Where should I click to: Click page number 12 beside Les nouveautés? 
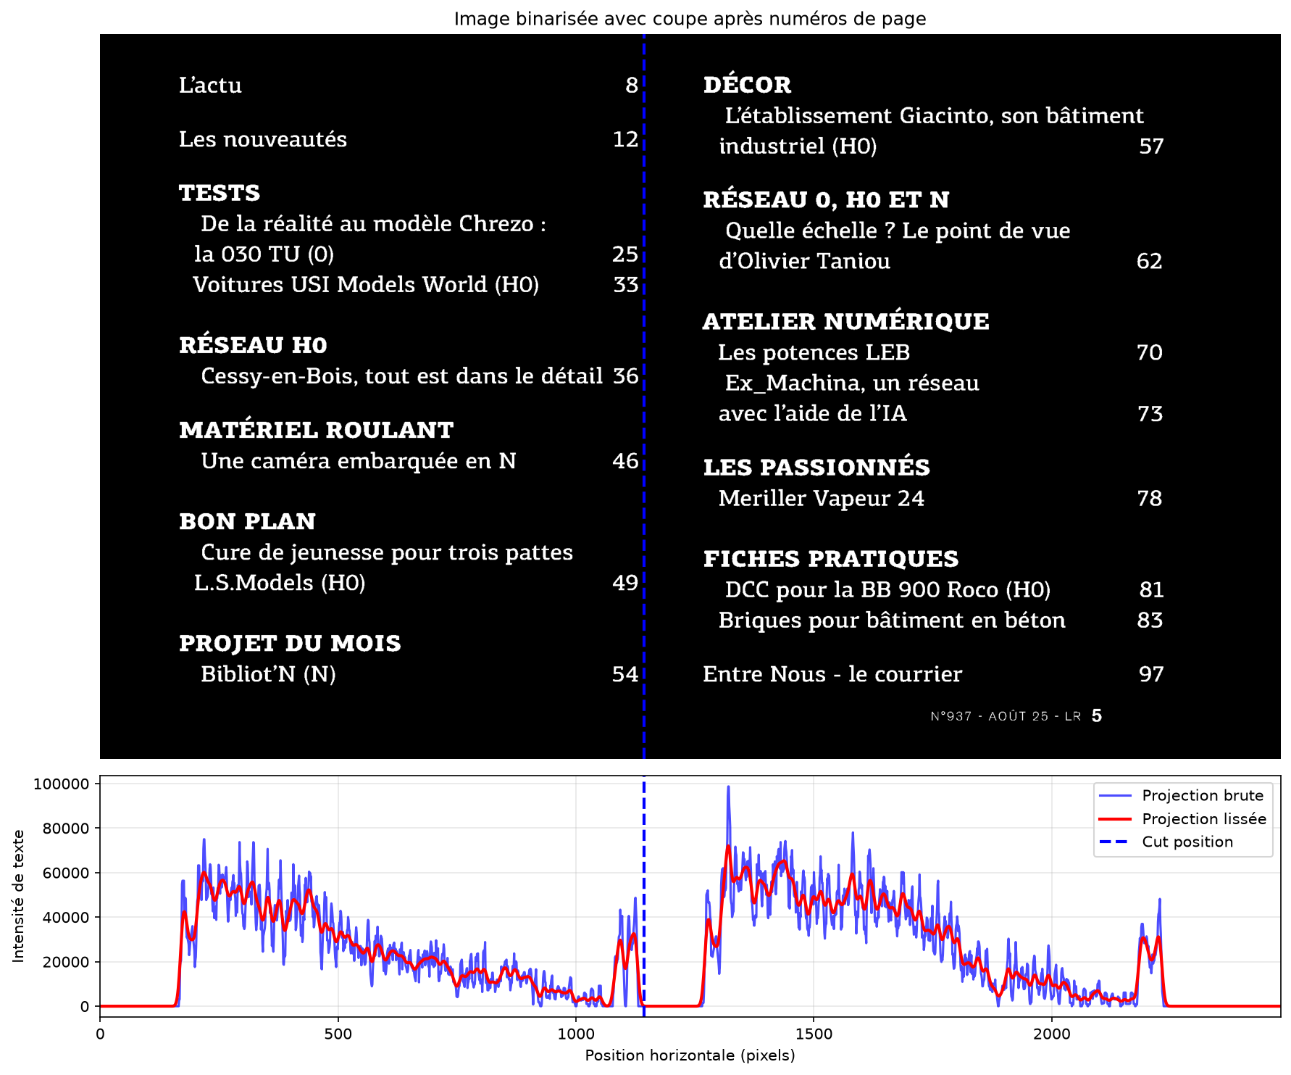(x=625, y=139)
